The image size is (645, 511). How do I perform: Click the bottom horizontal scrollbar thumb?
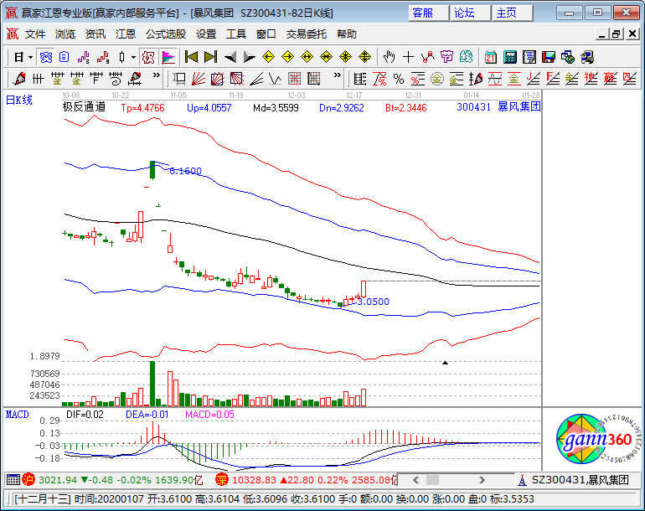point(432,480)
